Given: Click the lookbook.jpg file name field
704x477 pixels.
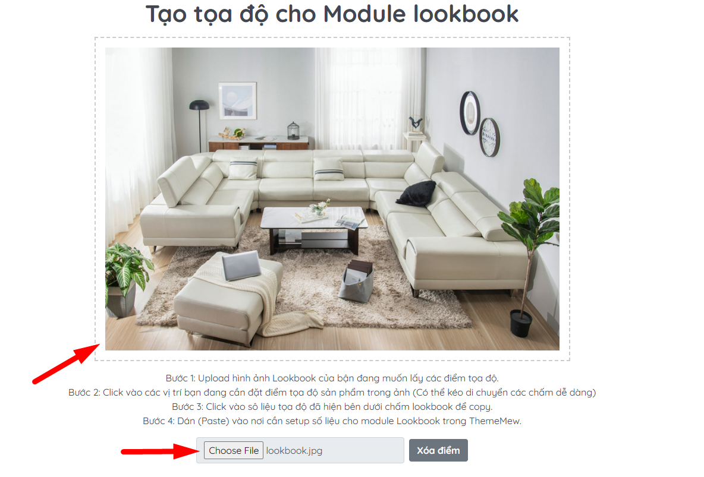Looking at the screenshot, I should [x=300, y=450].
